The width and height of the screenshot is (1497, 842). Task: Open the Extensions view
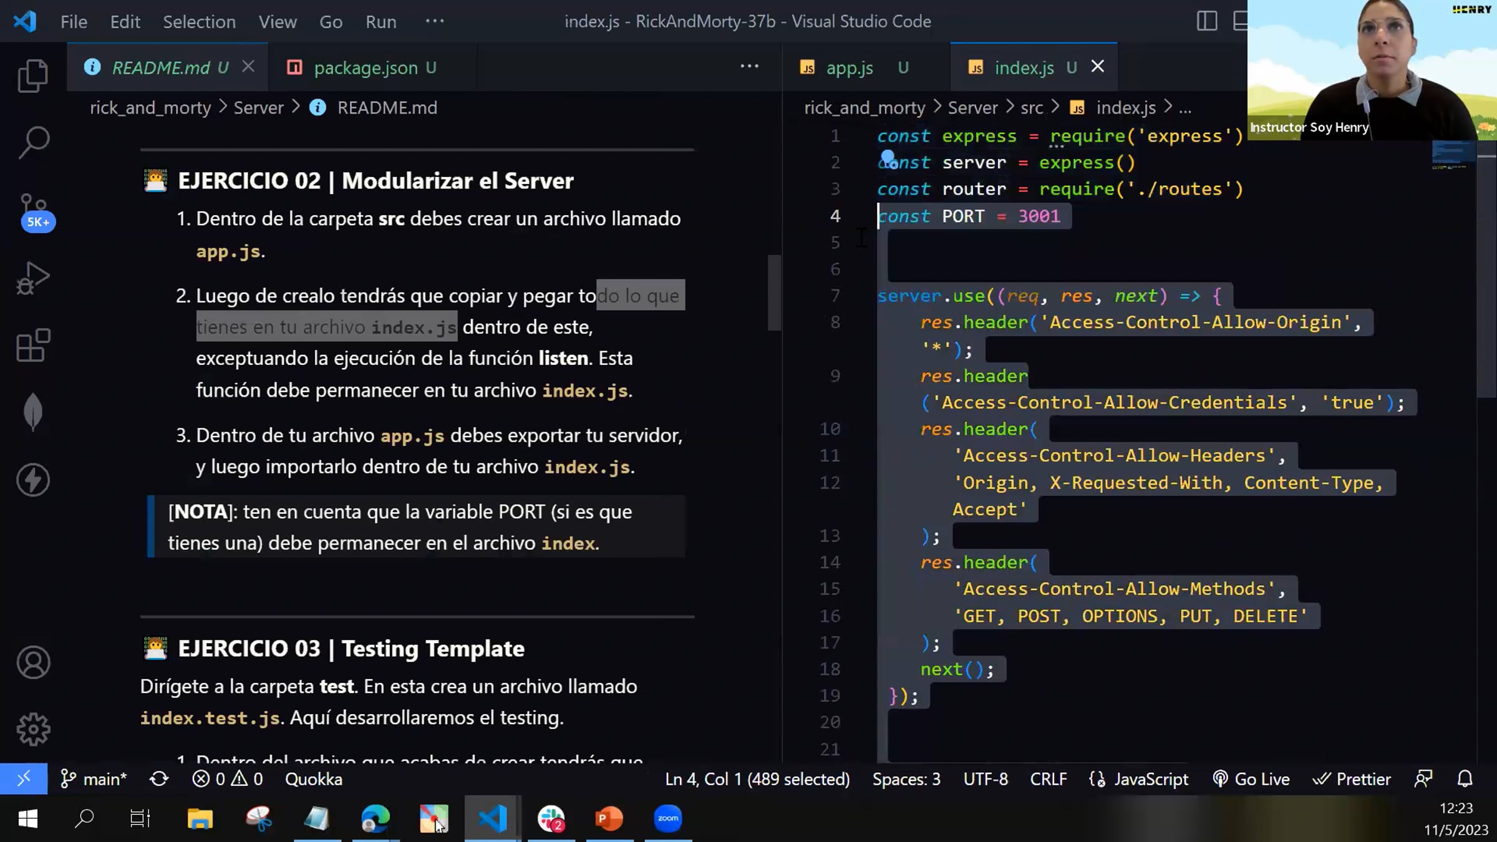(x=33, y=345)
